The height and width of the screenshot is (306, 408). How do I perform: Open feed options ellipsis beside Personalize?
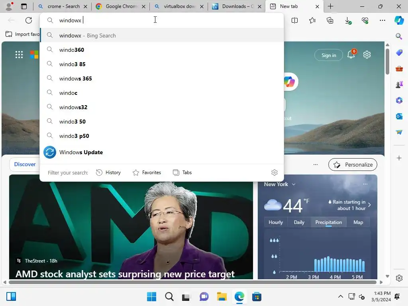coord(316,165)
